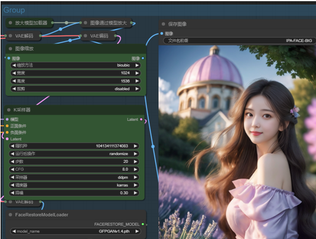316x239 pixels.
Task: Open the 采样器 ddpm dropdown
Action: pos(74,178)
